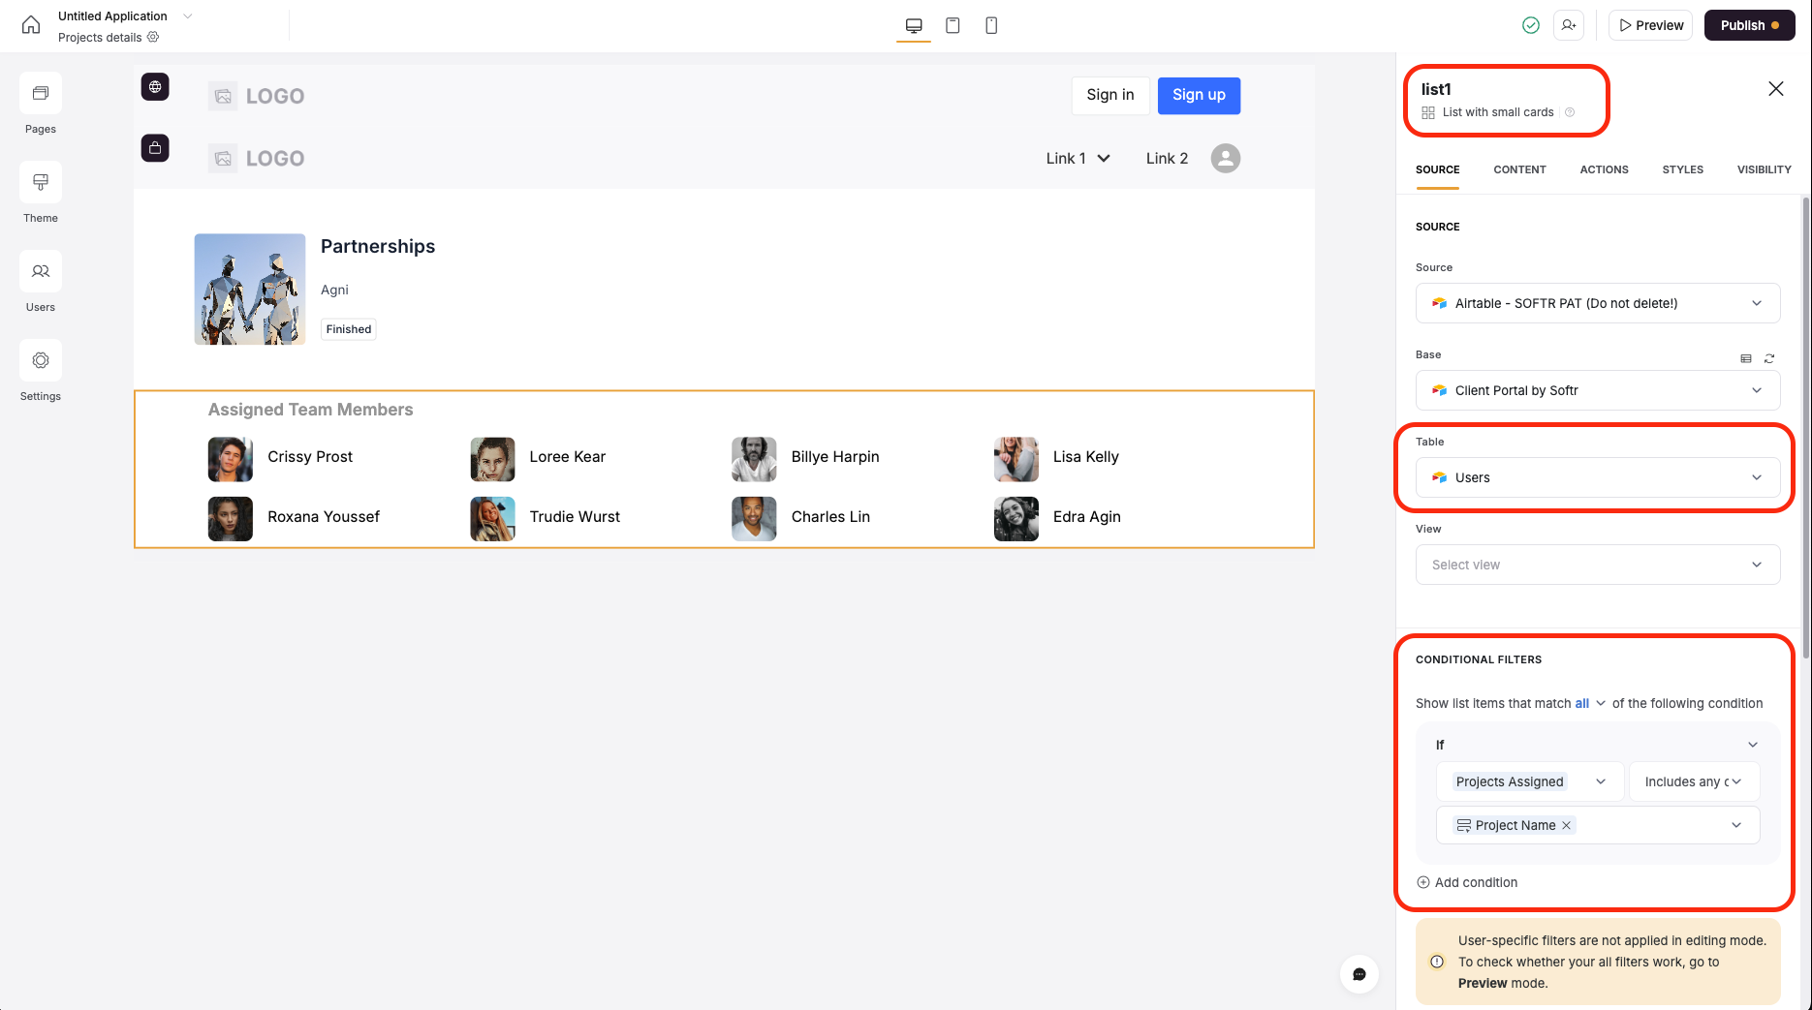Collapse the If condition expander
The height and width of the screenshot is (1010, 1812).
click(x=1752, y=745)
